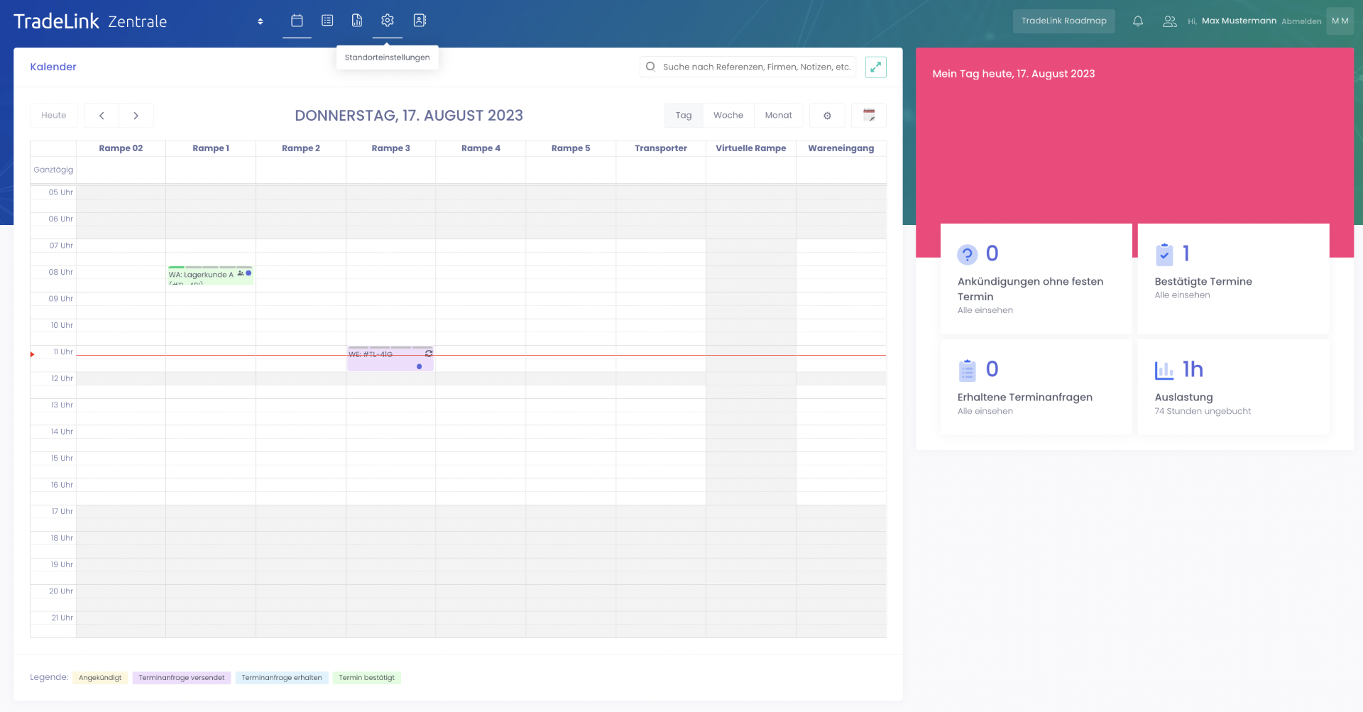Go to previous day with left chevron
The width and height of the screenshot is (1363, 712).
[102, 116]
